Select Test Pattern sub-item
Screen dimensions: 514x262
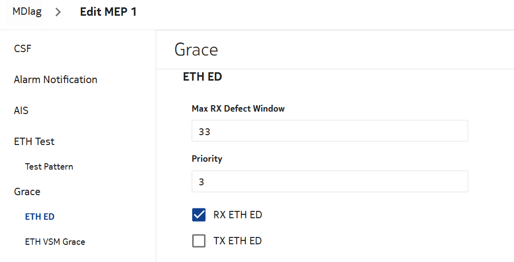click(x=49, y=167)
